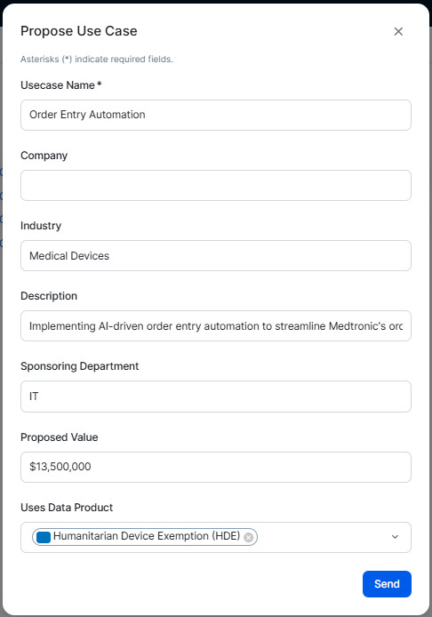Click the Description label
This screenshot has height=617, width=432.
(49, 296)
